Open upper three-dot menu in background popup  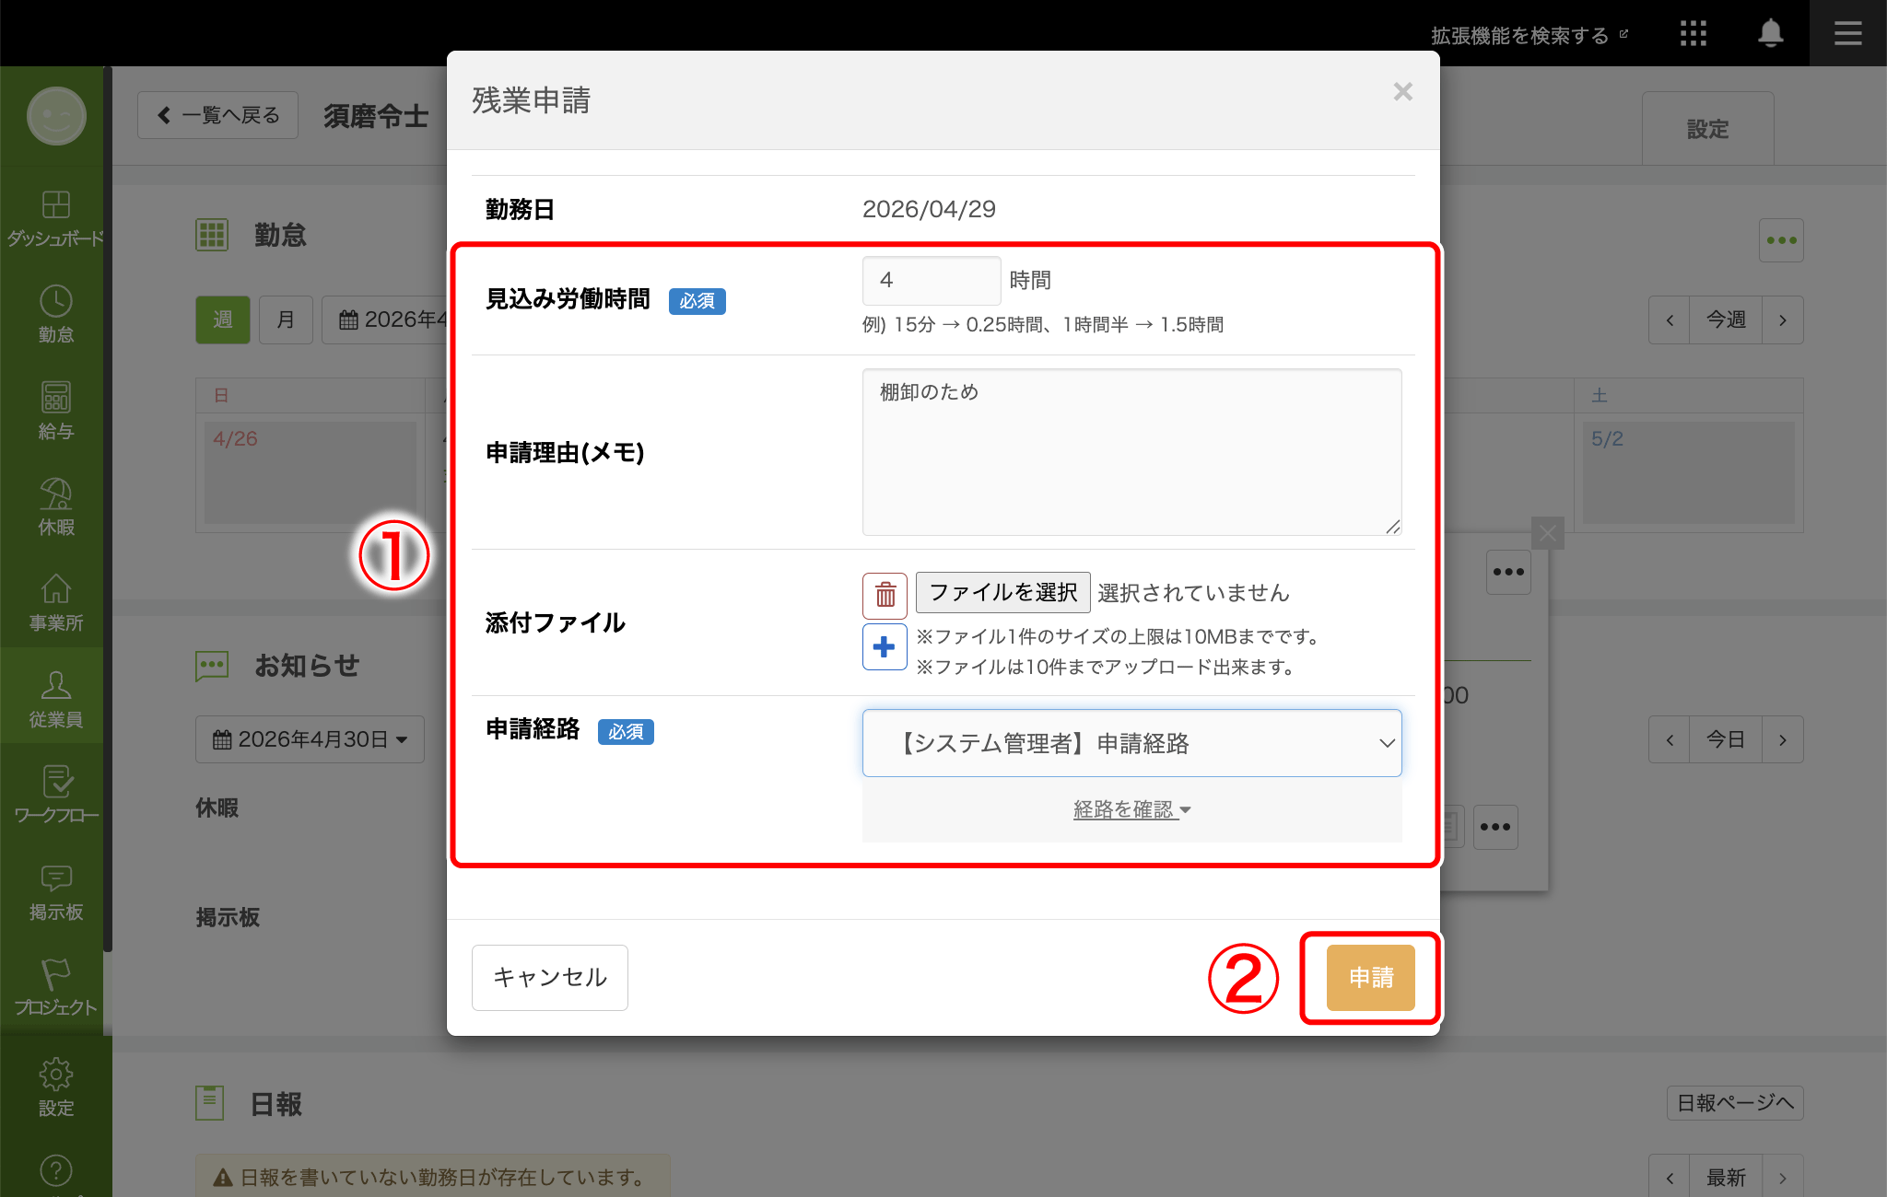click(x=1508, y=572)
